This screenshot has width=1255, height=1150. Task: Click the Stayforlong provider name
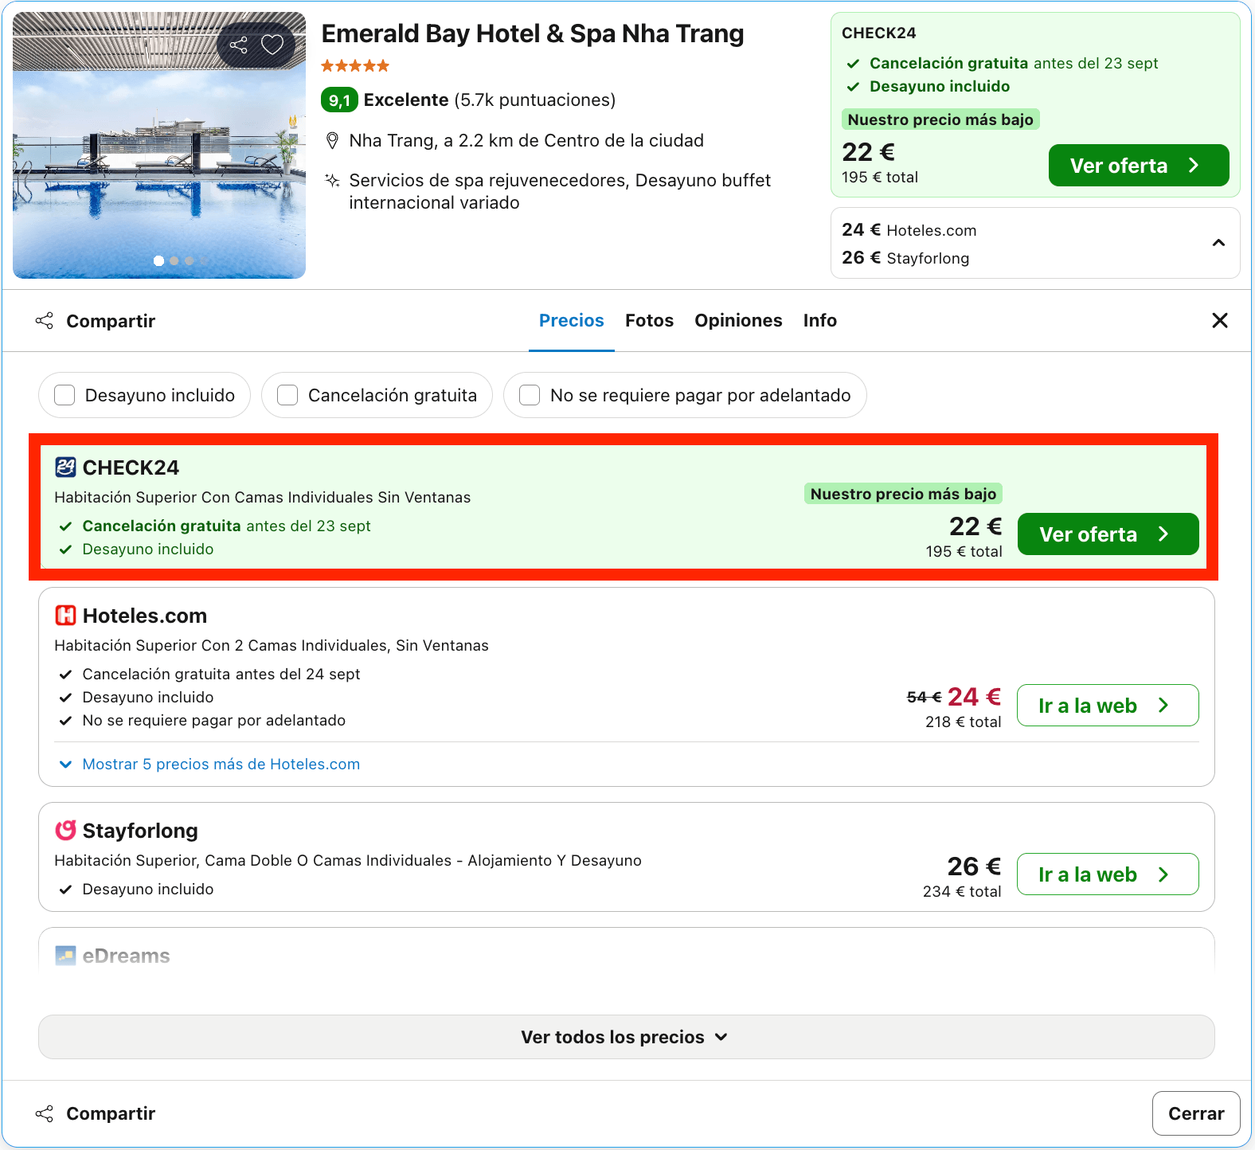tap(140, 831)
